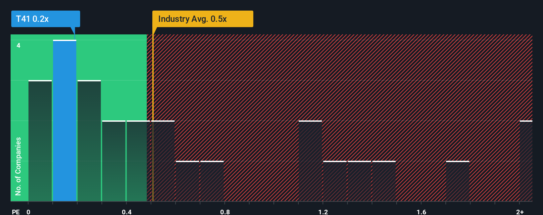This screenshot has width=543, height=215.
Task: Click the x-axis label 2+
Action: (x=520, y=212)
